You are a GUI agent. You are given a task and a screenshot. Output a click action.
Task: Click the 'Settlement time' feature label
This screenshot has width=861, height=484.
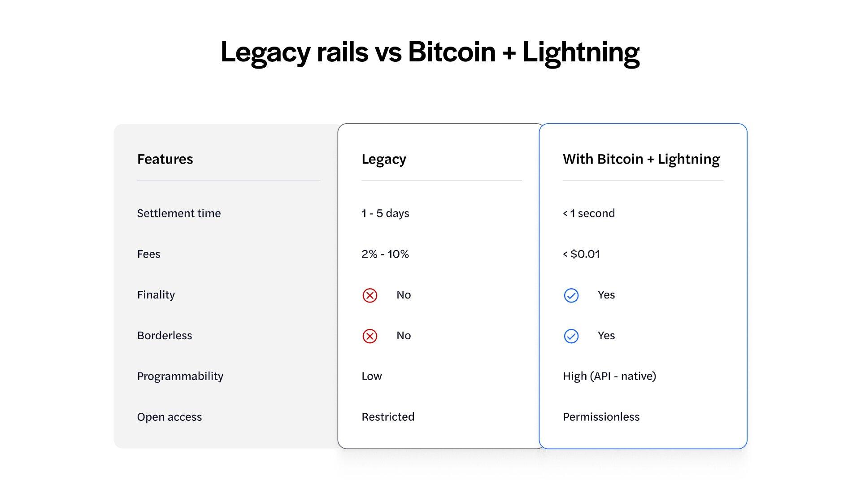coord(179,213)
